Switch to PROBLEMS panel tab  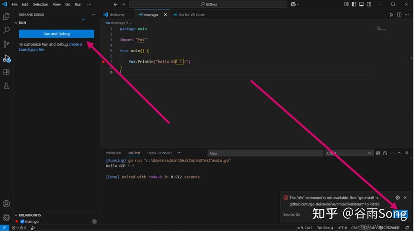[113, 153]
